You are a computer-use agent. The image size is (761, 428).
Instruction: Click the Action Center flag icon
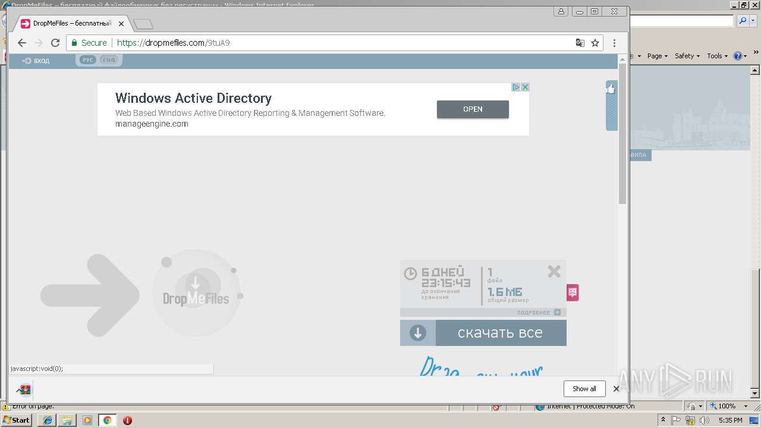[677, 420]
